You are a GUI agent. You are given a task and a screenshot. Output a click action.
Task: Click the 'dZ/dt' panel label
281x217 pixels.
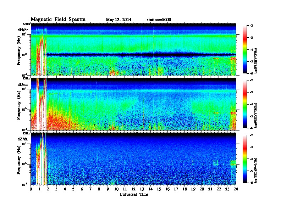pyautogui.click(x=23, y=139)
